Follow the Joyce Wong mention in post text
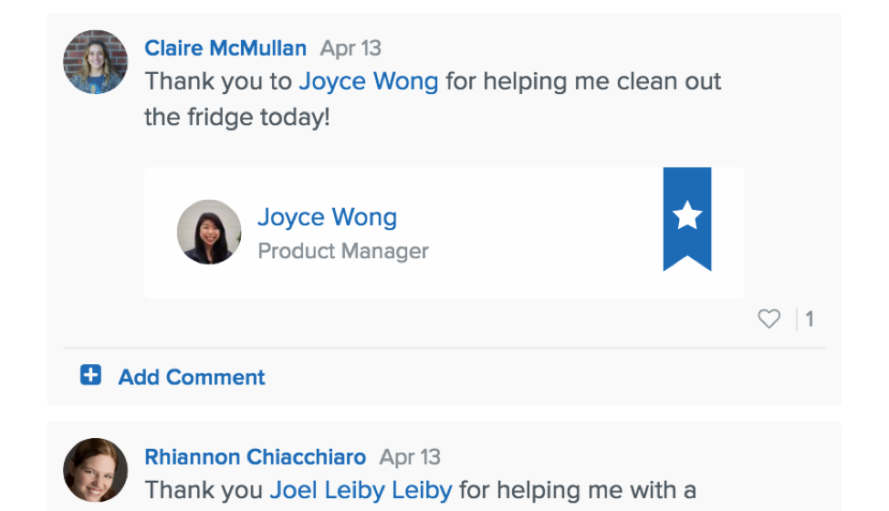This screenshot has height=511, width=889. [368, 81]
